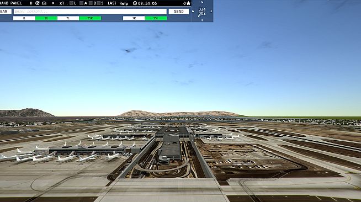Select runway 25L green button

[x=156, y=18]
